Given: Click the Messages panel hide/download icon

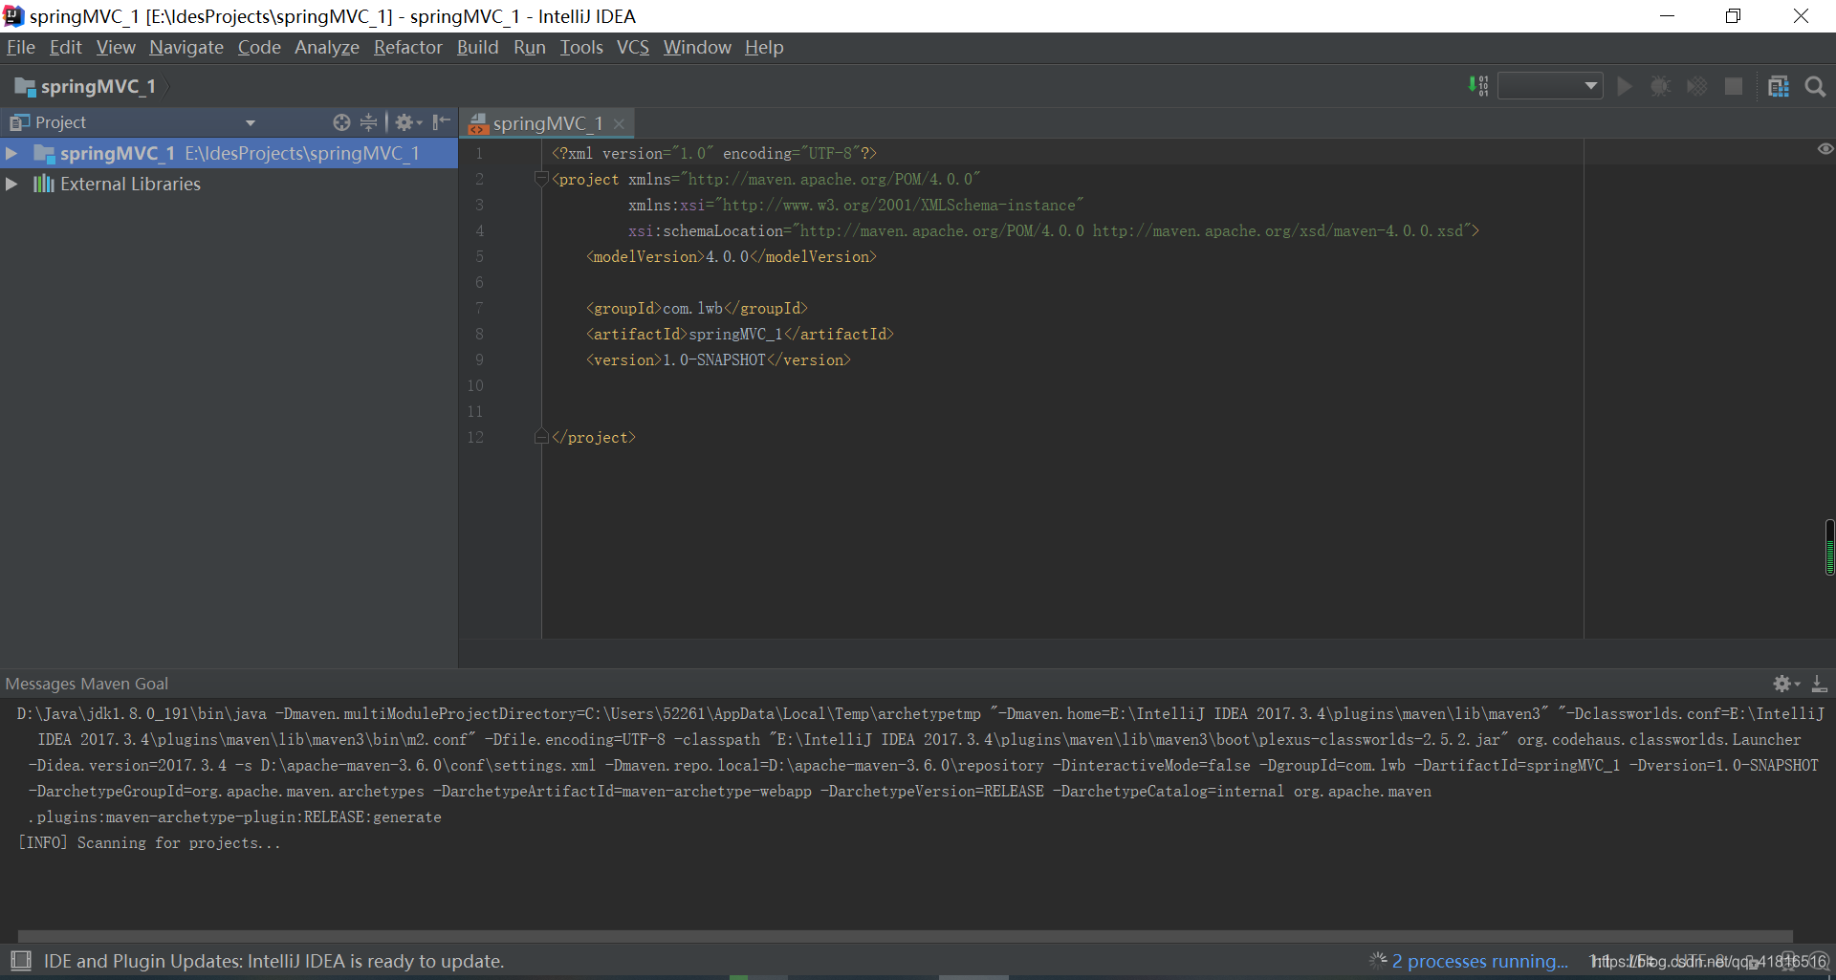Looking at the screenshot, I should 1819,684.
